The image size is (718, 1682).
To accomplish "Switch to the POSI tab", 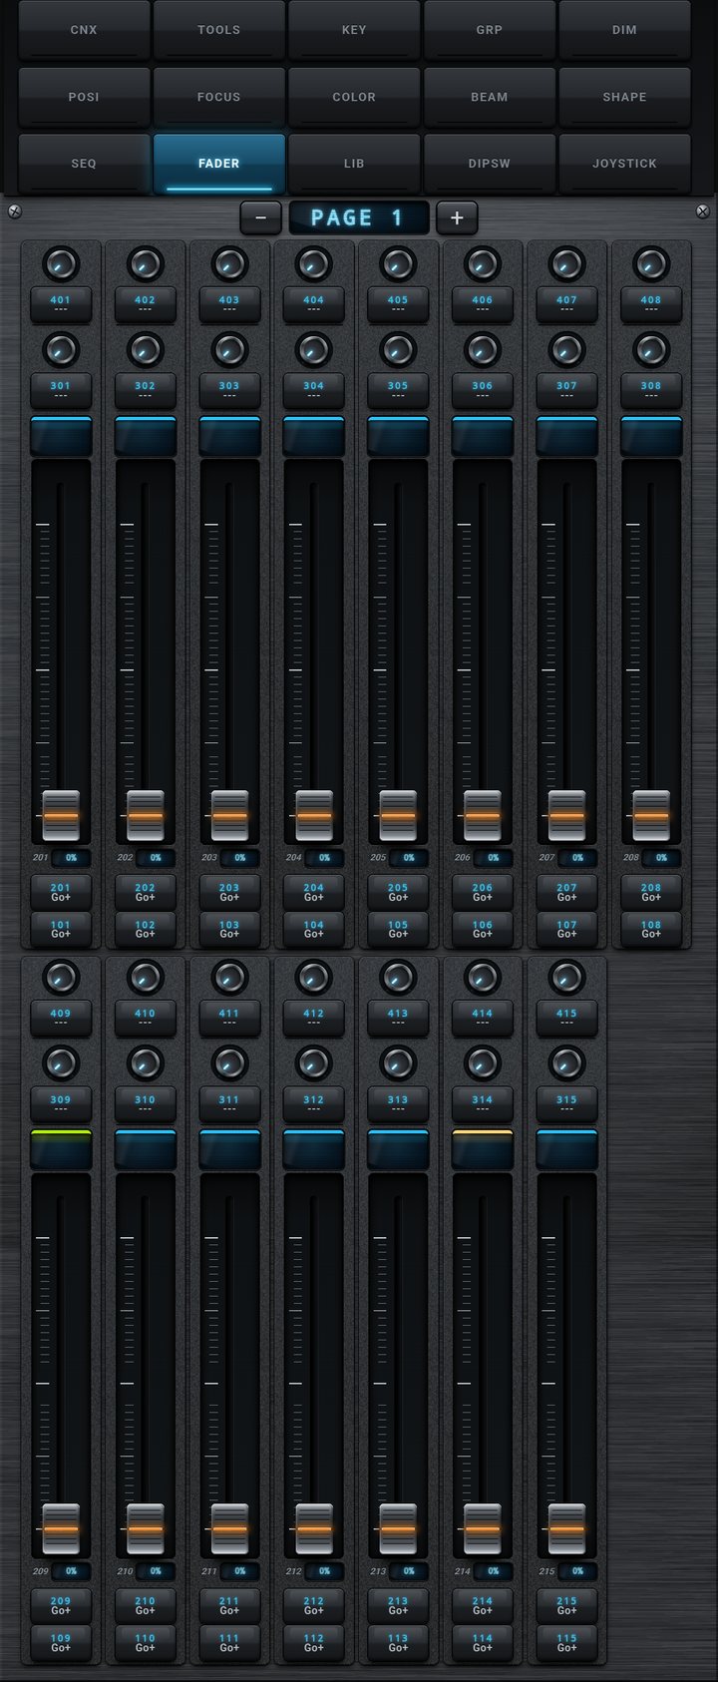I will click(x=84, y=97).
